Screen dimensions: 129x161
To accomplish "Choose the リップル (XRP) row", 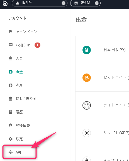I will point(102,133).
